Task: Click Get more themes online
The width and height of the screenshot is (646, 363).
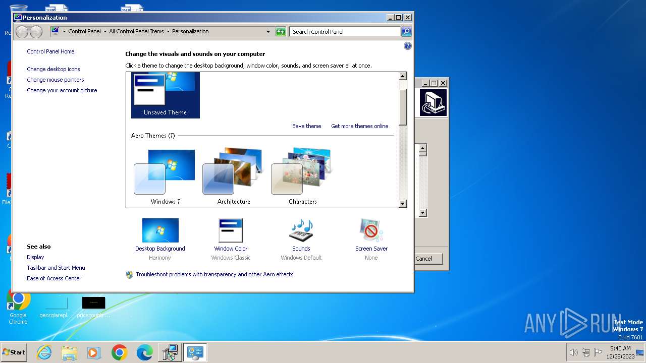Action: 360,126
